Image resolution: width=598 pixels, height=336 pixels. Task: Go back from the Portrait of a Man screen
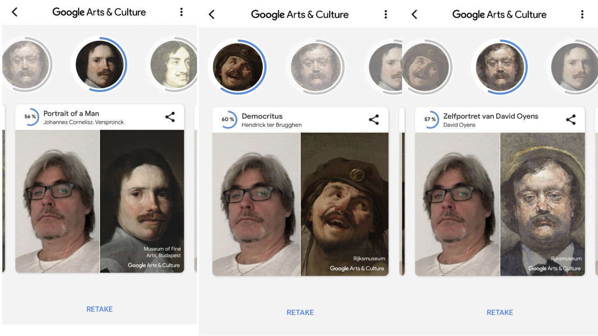[x=14, y=12]
